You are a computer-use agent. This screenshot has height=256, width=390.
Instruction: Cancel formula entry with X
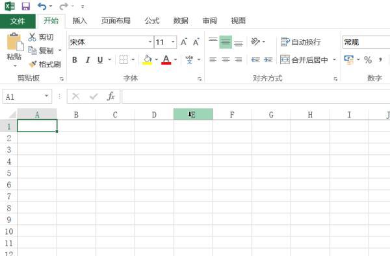75,97
